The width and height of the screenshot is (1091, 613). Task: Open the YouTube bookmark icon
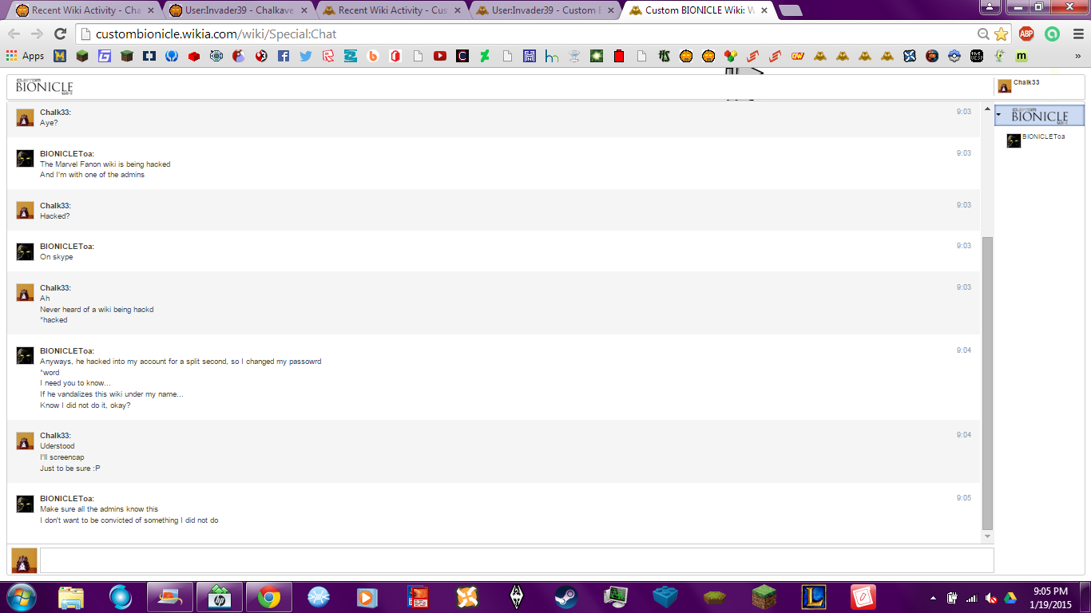(x=439, y=56)
